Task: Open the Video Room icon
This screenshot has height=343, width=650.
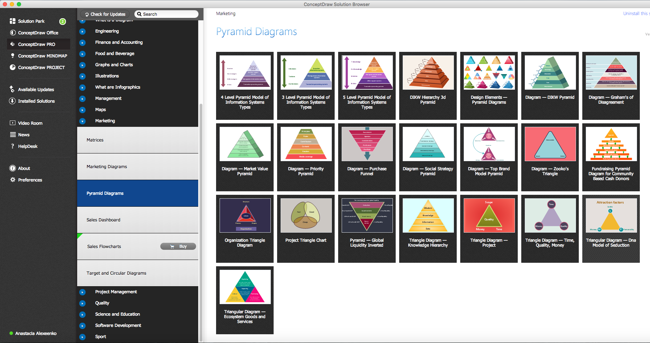Action: pyautogui.click(x=13, y=123)
